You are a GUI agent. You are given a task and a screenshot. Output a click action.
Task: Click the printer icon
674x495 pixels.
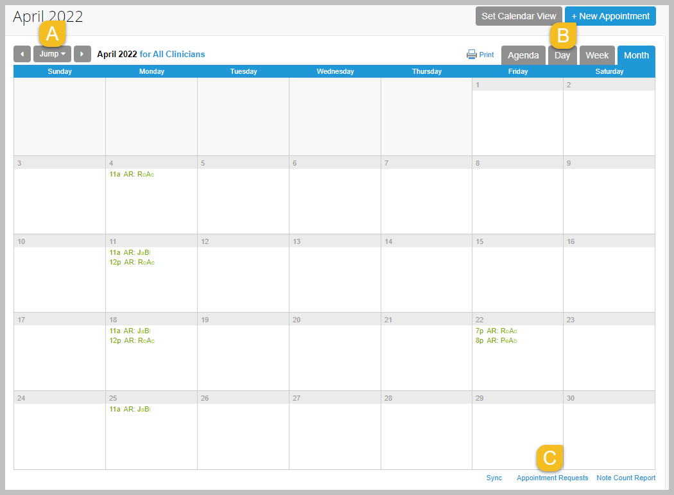(472, 55)
